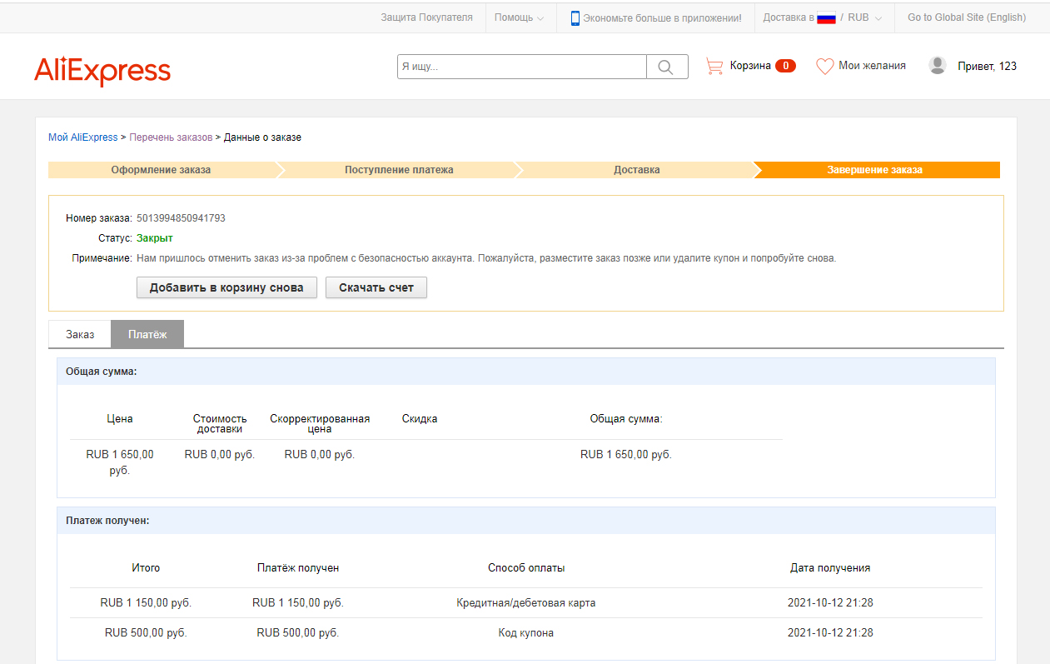
Task: Click Итого value RUB 500,00
Action: click(x=146, y=633)
